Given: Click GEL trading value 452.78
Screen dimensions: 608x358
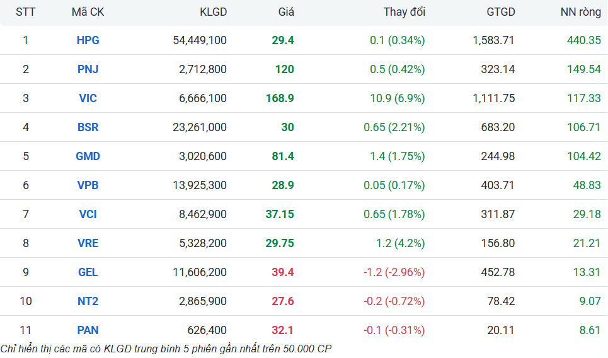Looking at the screenshot, I should click(x=498, y=272).
